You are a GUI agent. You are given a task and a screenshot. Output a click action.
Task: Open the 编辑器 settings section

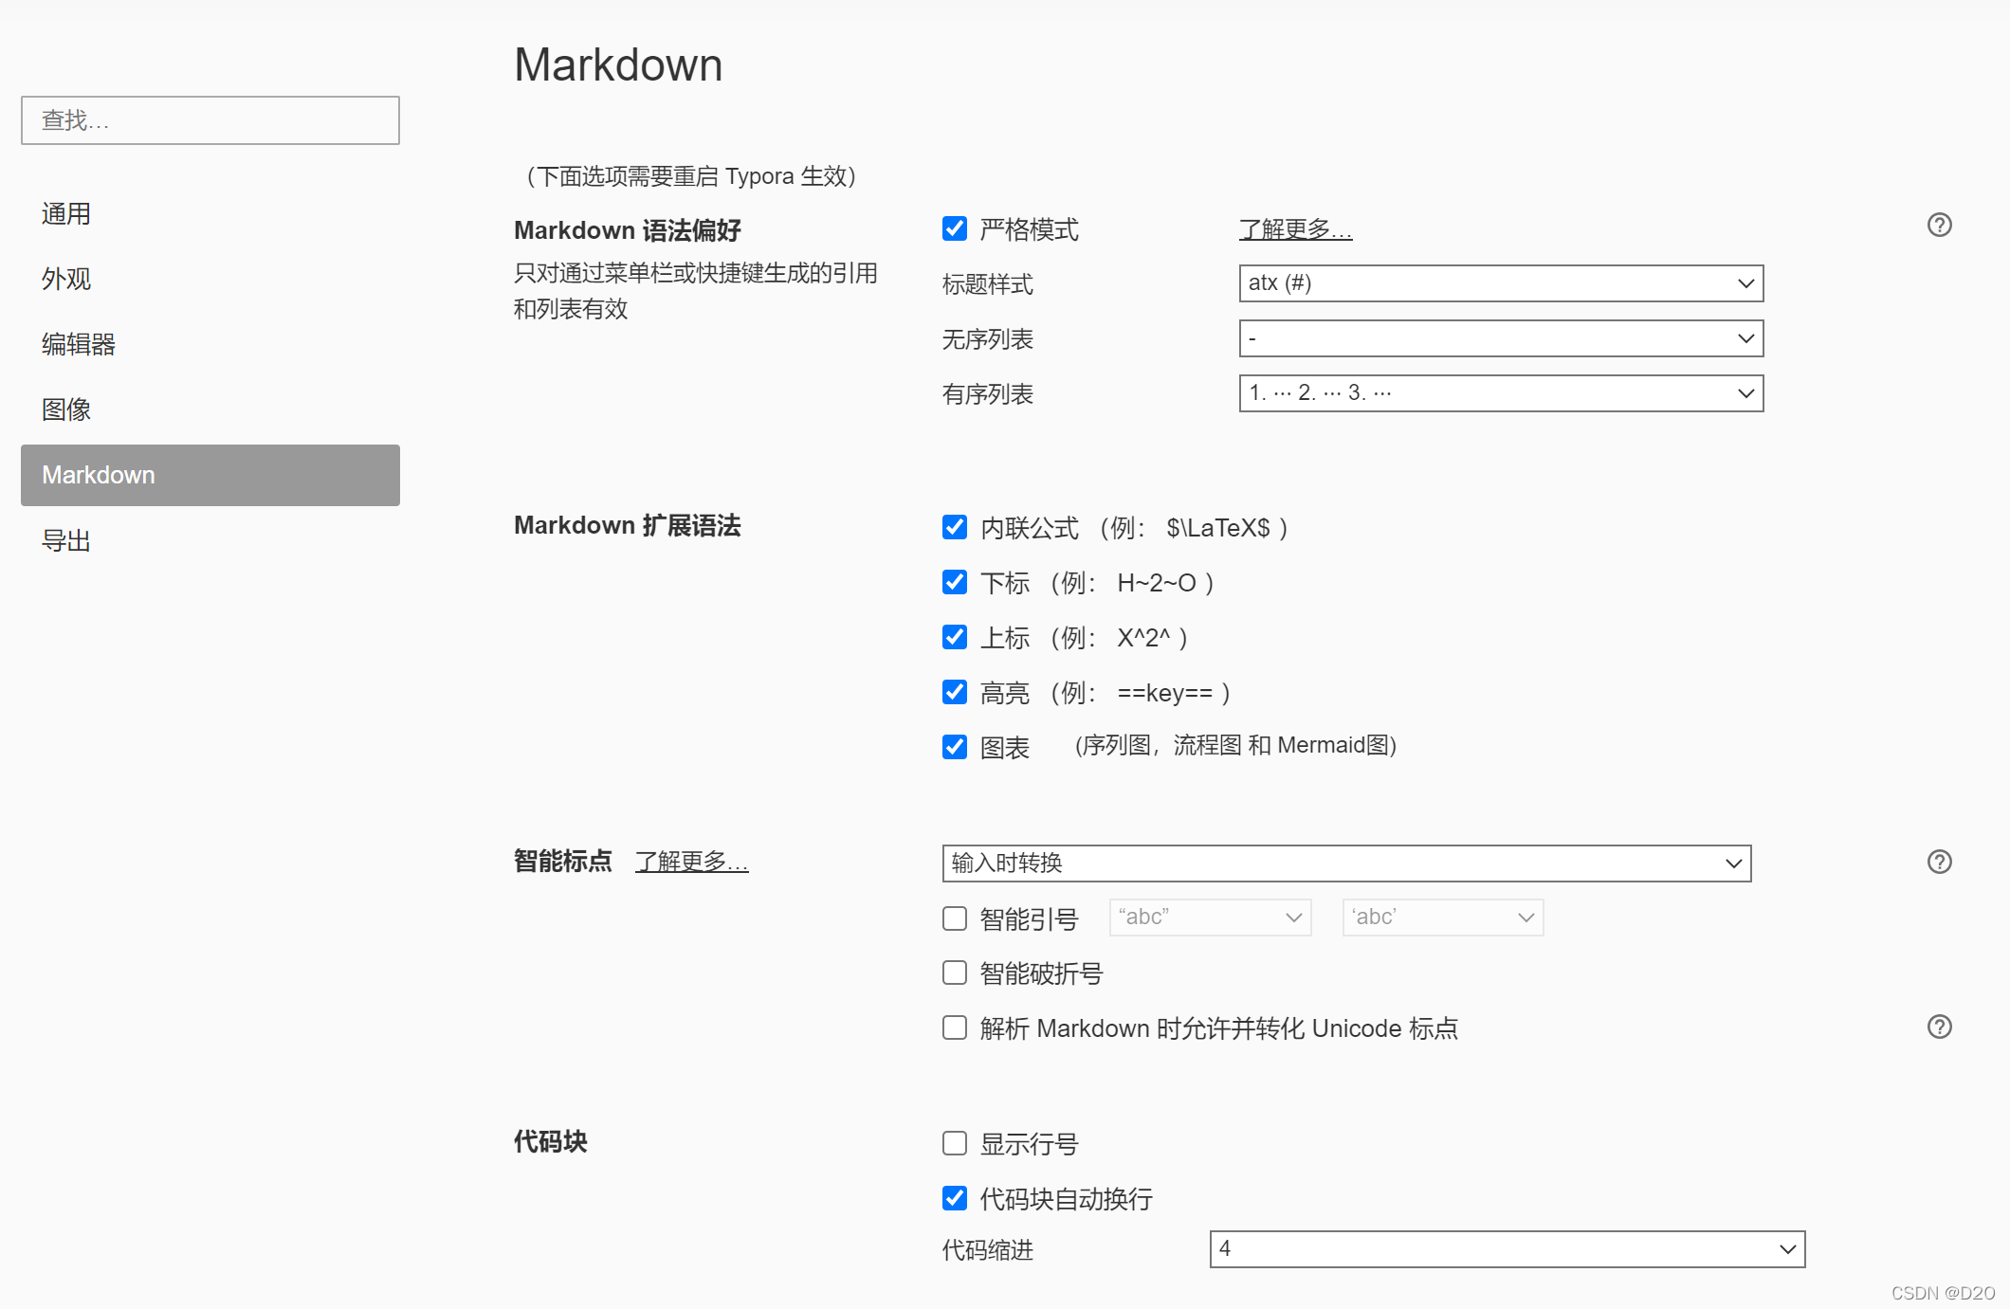click(210, 344)
